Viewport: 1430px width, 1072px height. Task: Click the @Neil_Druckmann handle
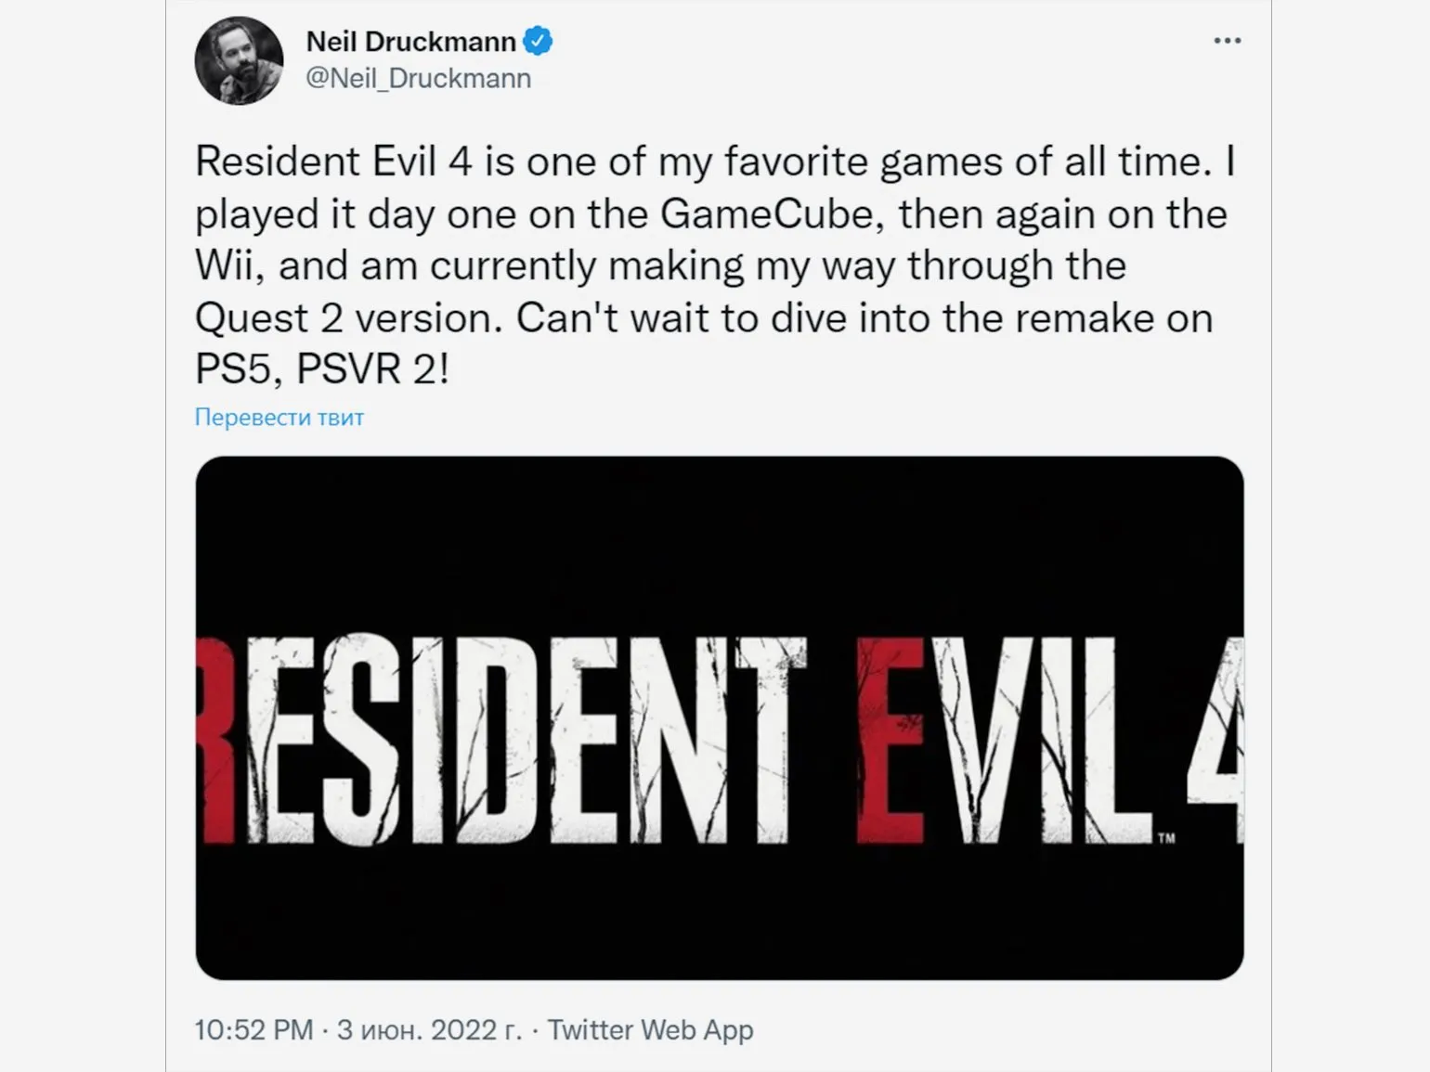[x=418, y=79]
